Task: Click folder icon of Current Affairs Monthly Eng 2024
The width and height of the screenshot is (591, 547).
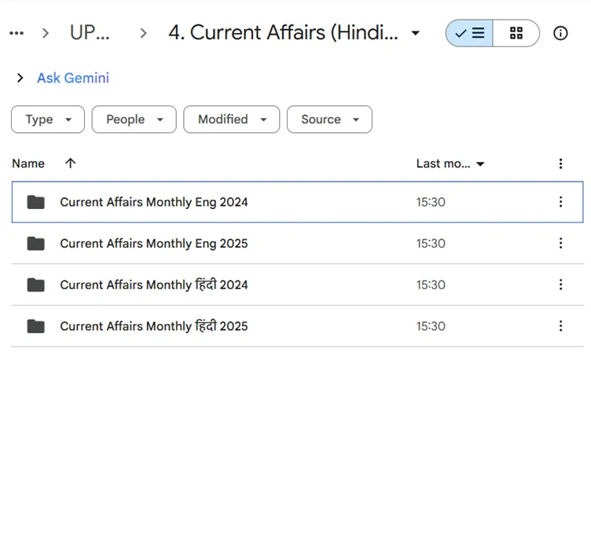Action: 35,202
